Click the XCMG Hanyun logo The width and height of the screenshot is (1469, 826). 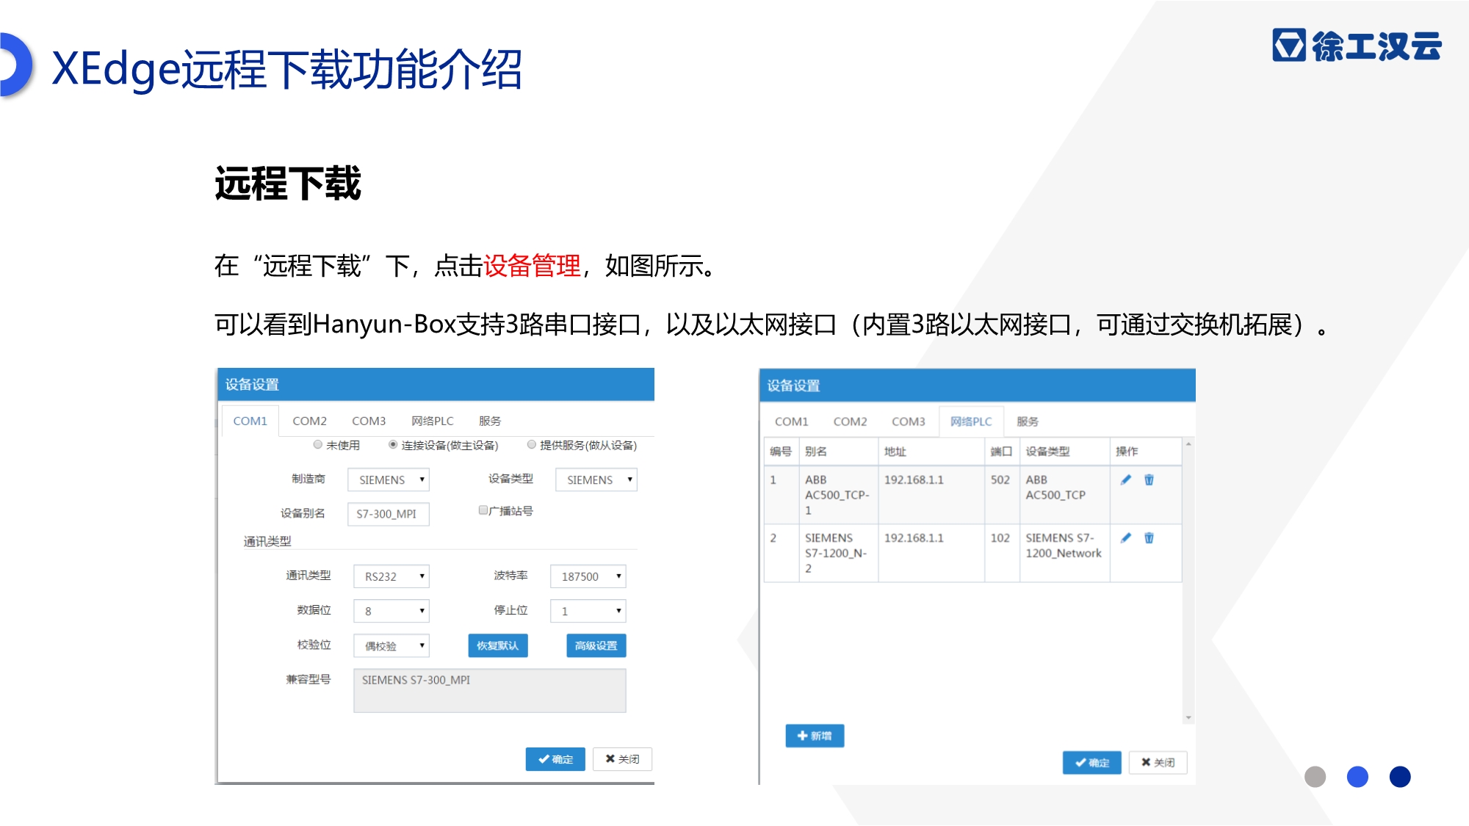click(x=1357, y=46)
